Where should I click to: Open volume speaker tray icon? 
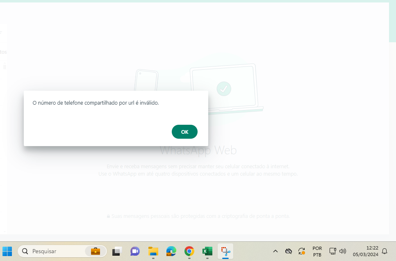[x=342, y=251]
